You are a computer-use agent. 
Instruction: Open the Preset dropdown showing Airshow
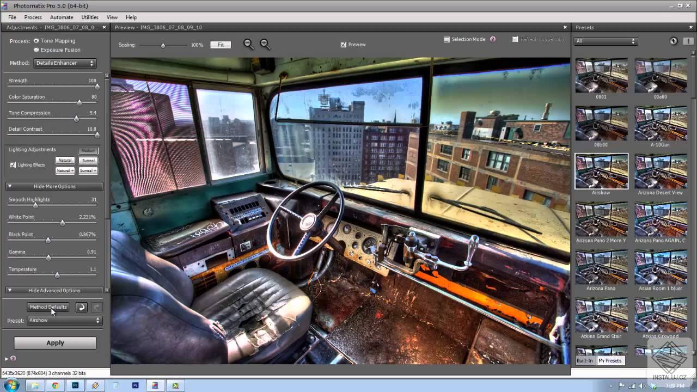tap(64, 321)
